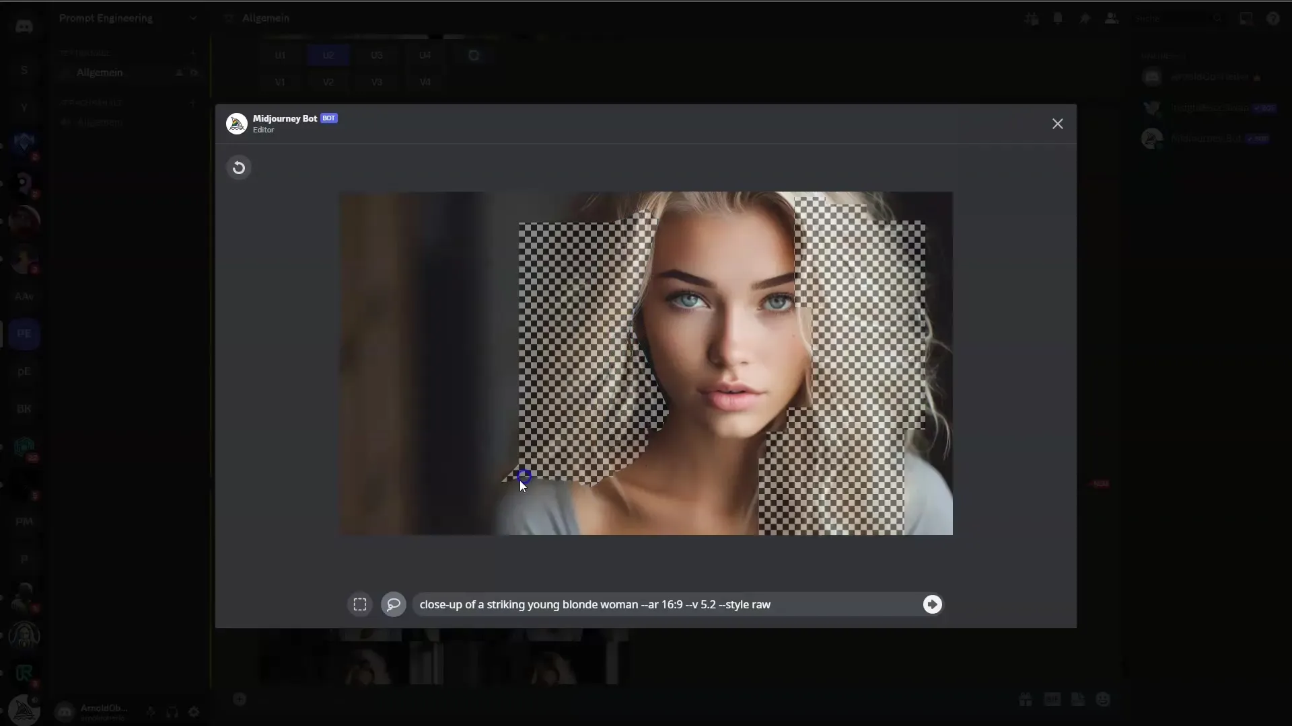Open the Discord home icon
This screenshot has width=1292, height=726.
24,26
